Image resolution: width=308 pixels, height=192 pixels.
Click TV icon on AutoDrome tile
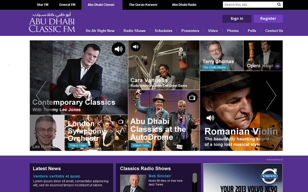pyautogui.click(x=192, y=97)
